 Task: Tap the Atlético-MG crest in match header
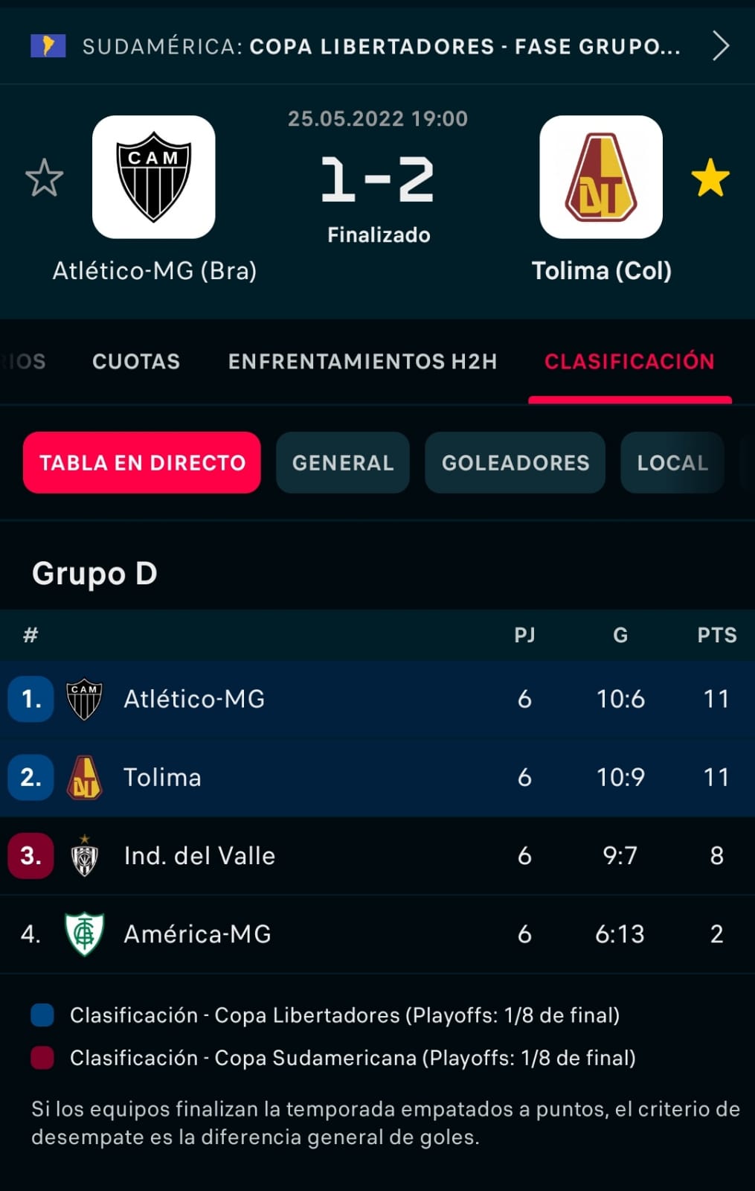click(154, 177)
